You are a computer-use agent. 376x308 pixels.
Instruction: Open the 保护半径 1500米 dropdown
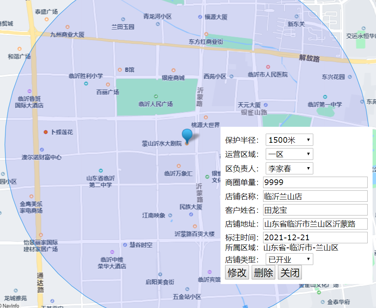coord(289,140)
